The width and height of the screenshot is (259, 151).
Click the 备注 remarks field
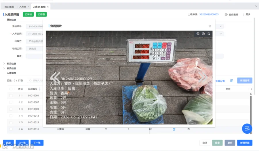[x=35, y=56]
